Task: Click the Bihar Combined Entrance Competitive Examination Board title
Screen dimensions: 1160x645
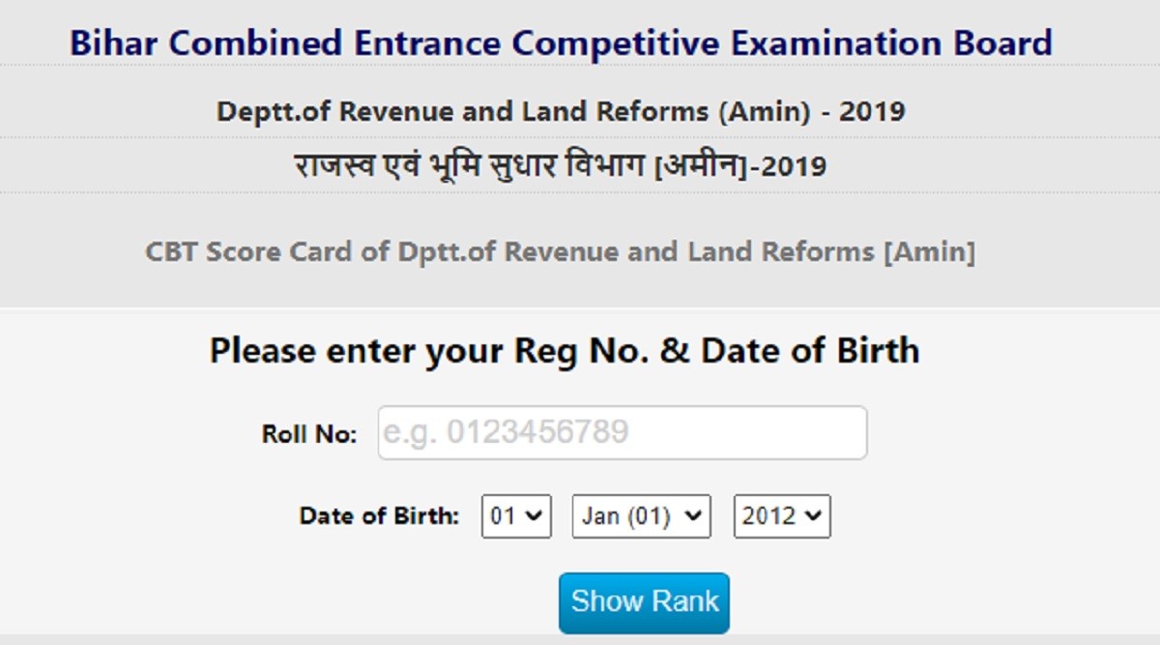Action: (x=561, y=44)
